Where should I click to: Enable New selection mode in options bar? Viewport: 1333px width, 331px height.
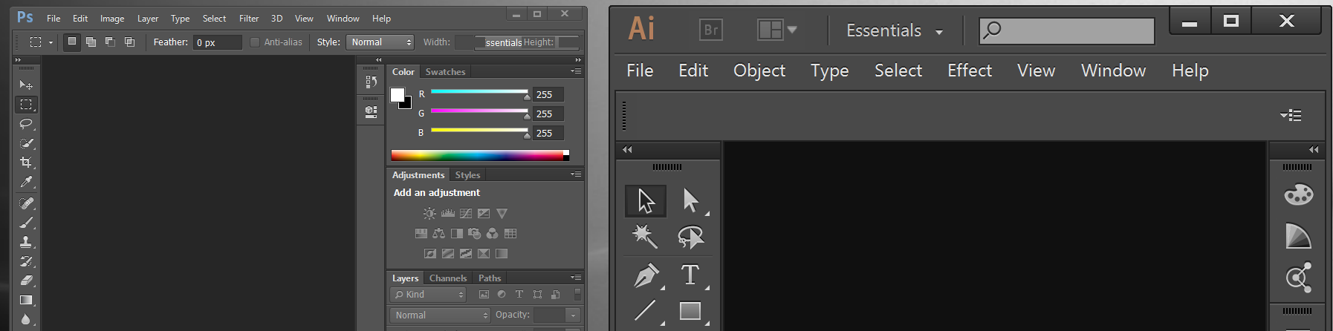(x=72, y=42)
